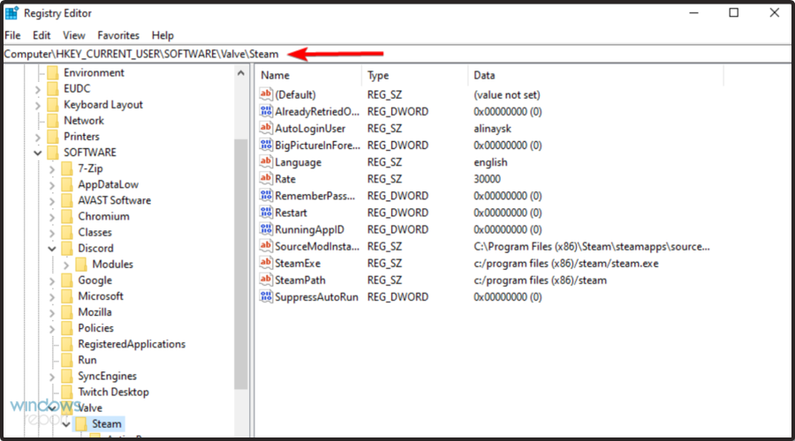This screenshot has width=795, height=441.
Task: Open the Help menu
Action: click(x=163, y=35)
